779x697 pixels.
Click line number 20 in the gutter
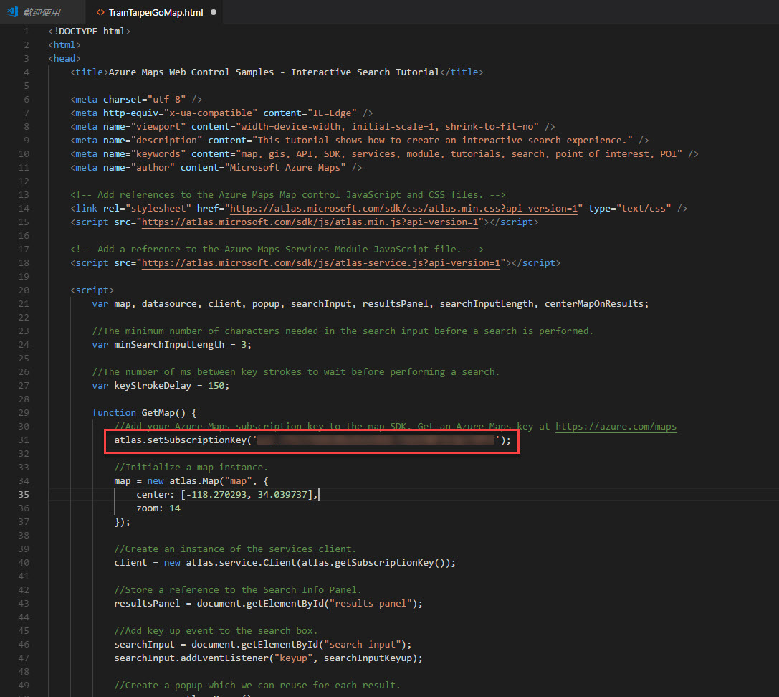24,290
